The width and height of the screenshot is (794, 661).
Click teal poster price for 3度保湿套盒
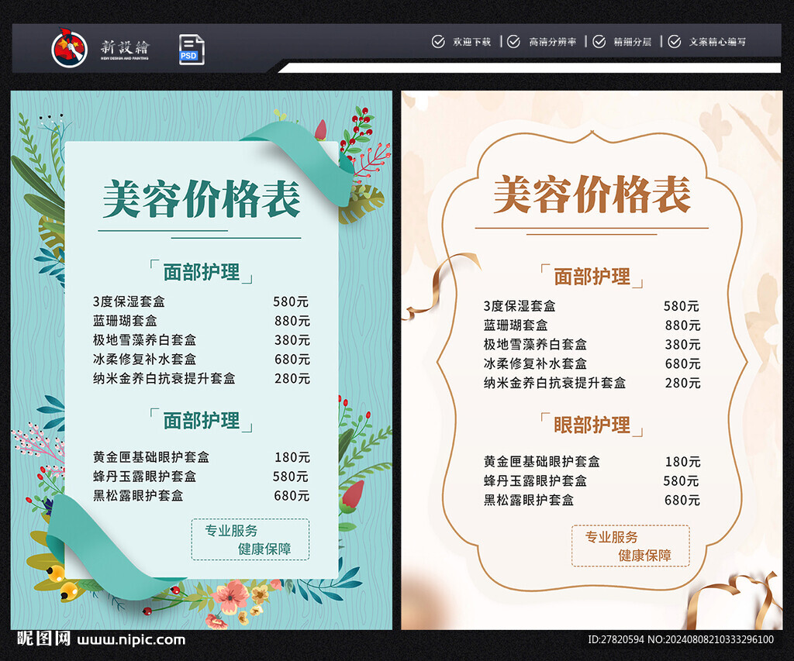click(291, 301)
